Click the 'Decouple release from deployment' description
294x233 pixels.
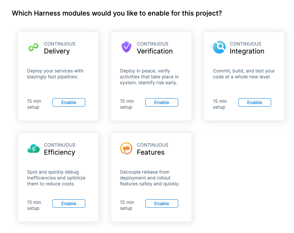tap(150, 178)
